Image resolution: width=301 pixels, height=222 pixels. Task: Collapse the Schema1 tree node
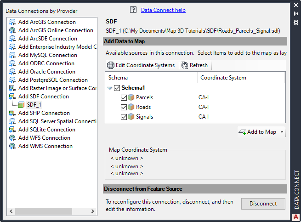[110, 88]
